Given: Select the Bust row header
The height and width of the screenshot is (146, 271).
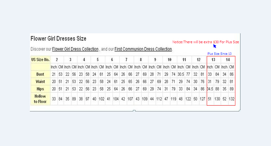Looking at the screenshot, I should 40,74.
